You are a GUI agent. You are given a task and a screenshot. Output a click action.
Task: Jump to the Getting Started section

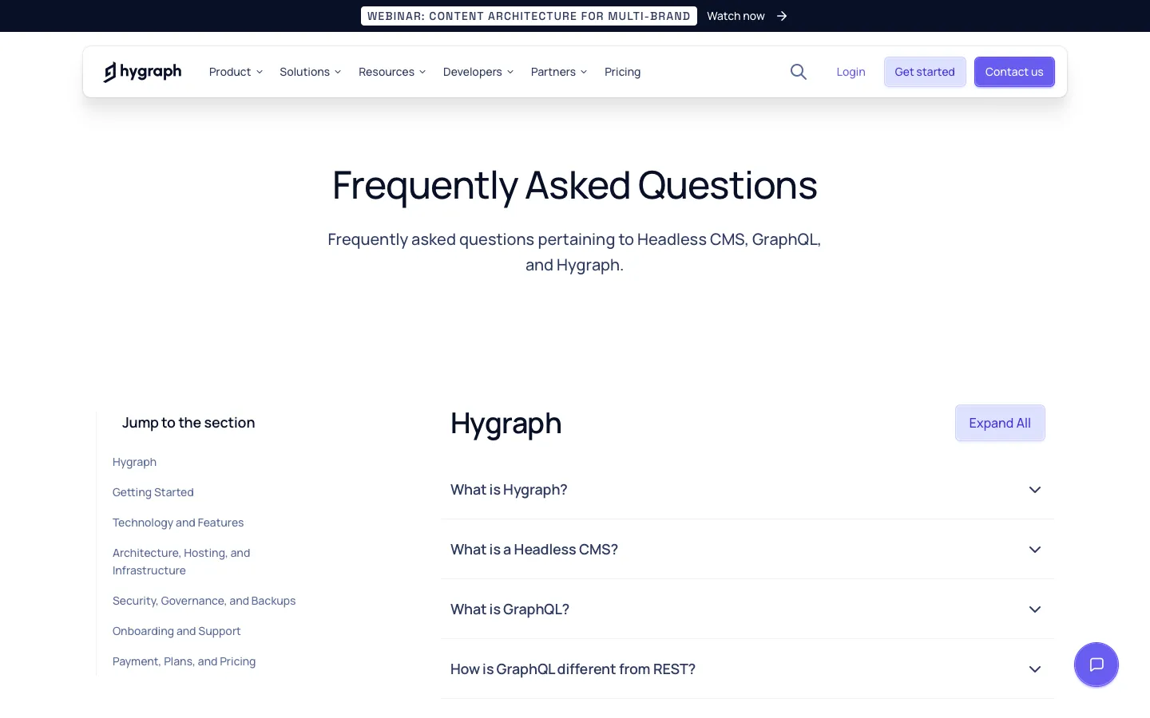tap(153, 492)
